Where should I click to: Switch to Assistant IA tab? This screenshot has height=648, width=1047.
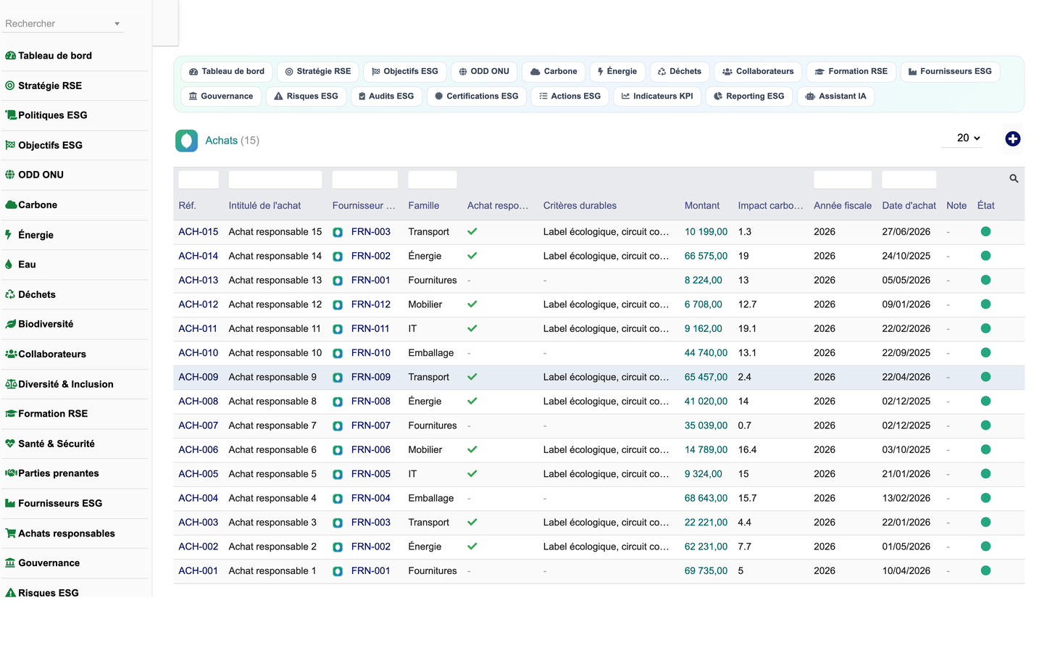(835, 96)
